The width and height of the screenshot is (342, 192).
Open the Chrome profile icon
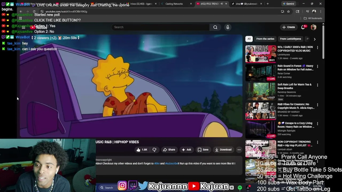click(314, 11)
